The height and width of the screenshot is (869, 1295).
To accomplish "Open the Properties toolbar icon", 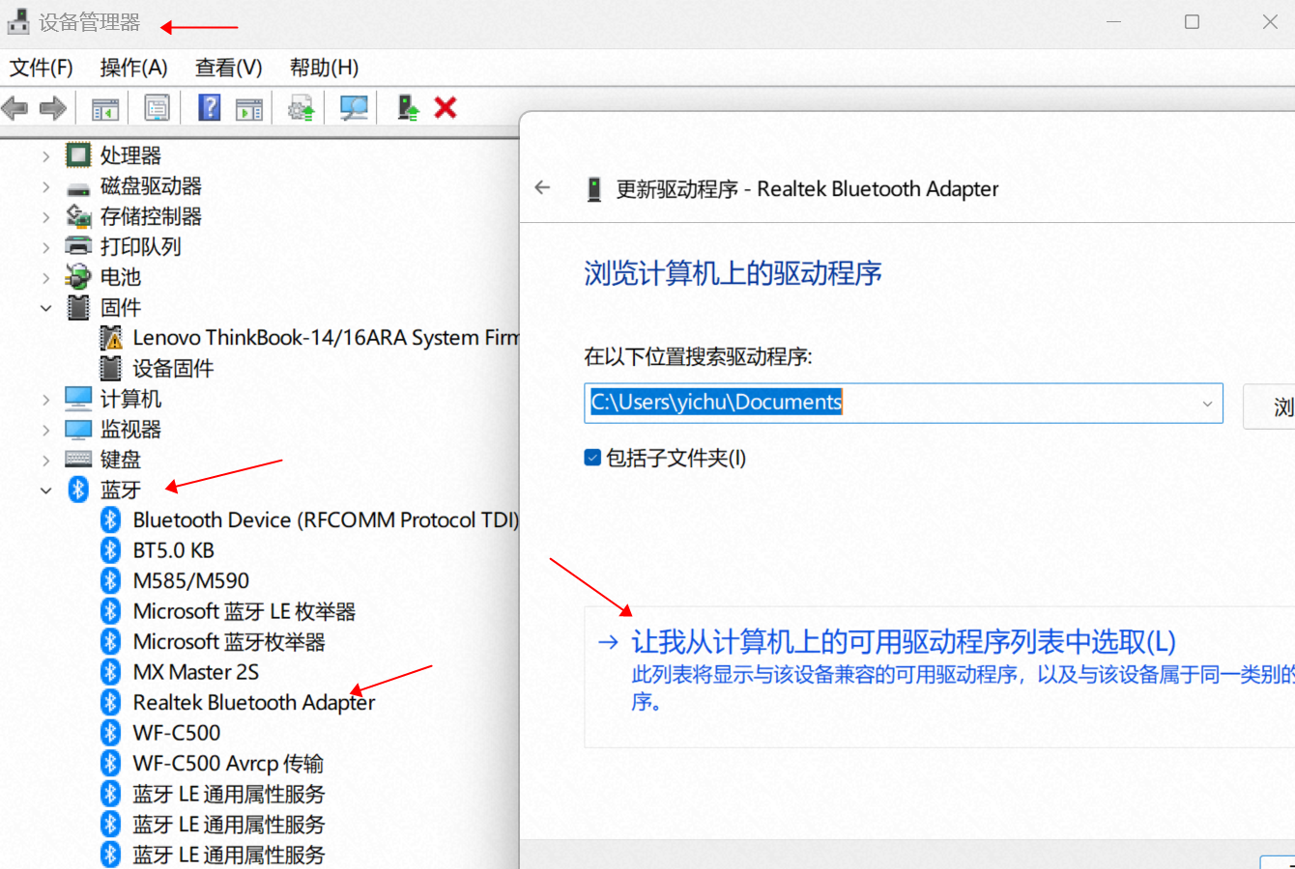I will [157, 108].
